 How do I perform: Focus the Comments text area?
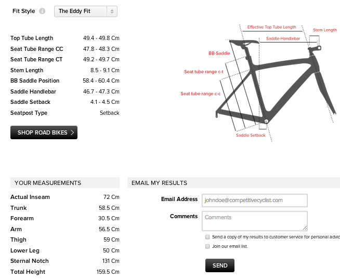pos(254,220)
